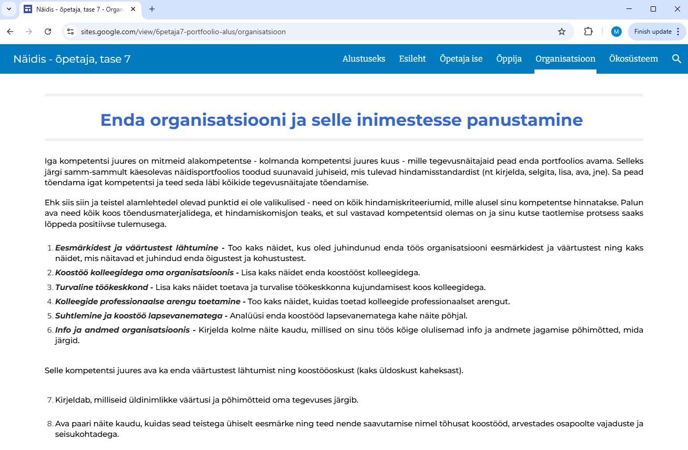Reload the page
The image size is (688, 450).
(x=48, y=32)
